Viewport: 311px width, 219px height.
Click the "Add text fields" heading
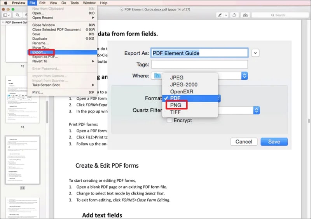(102, 215)
